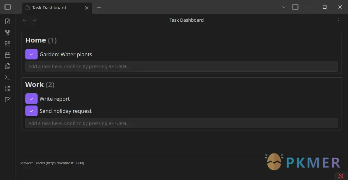Open graph view from the ribbon
Screen dimensions: 348x180
pos(8,33)
